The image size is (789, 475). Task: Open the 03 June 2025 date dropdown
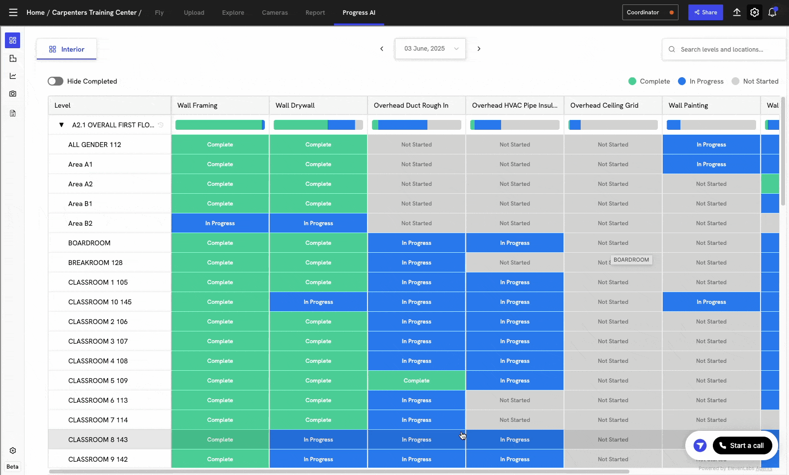pos(430,48)
